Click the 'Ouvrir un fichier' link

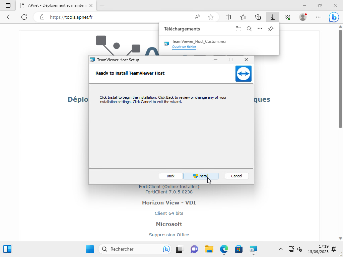(x=184, y=47)
